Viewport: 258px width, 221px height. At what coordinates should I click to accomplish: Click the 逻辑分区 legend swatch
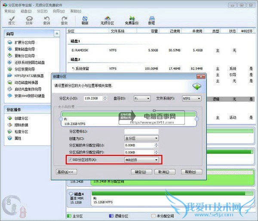[x=111, y=216]
